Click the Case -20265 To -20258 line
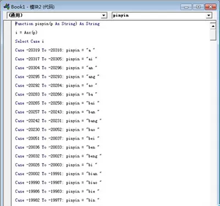The width and height of the screenshot is (220, 206). [x=57, y=103]
